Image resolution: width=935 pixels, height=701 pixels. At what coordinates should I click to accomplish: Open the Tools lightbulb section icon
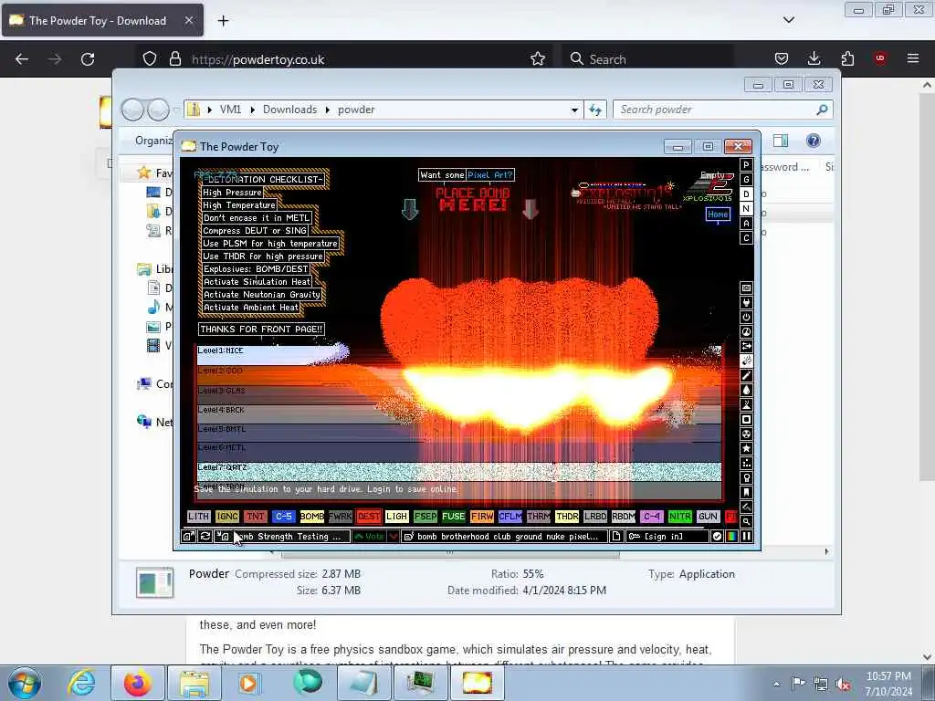pyautogui.click(x=746, y=478)
